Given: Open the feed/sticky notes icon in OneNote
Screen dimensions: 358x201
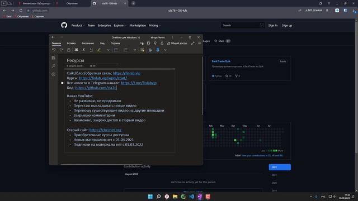Looking at the screenshot, I should pos(148,43).
